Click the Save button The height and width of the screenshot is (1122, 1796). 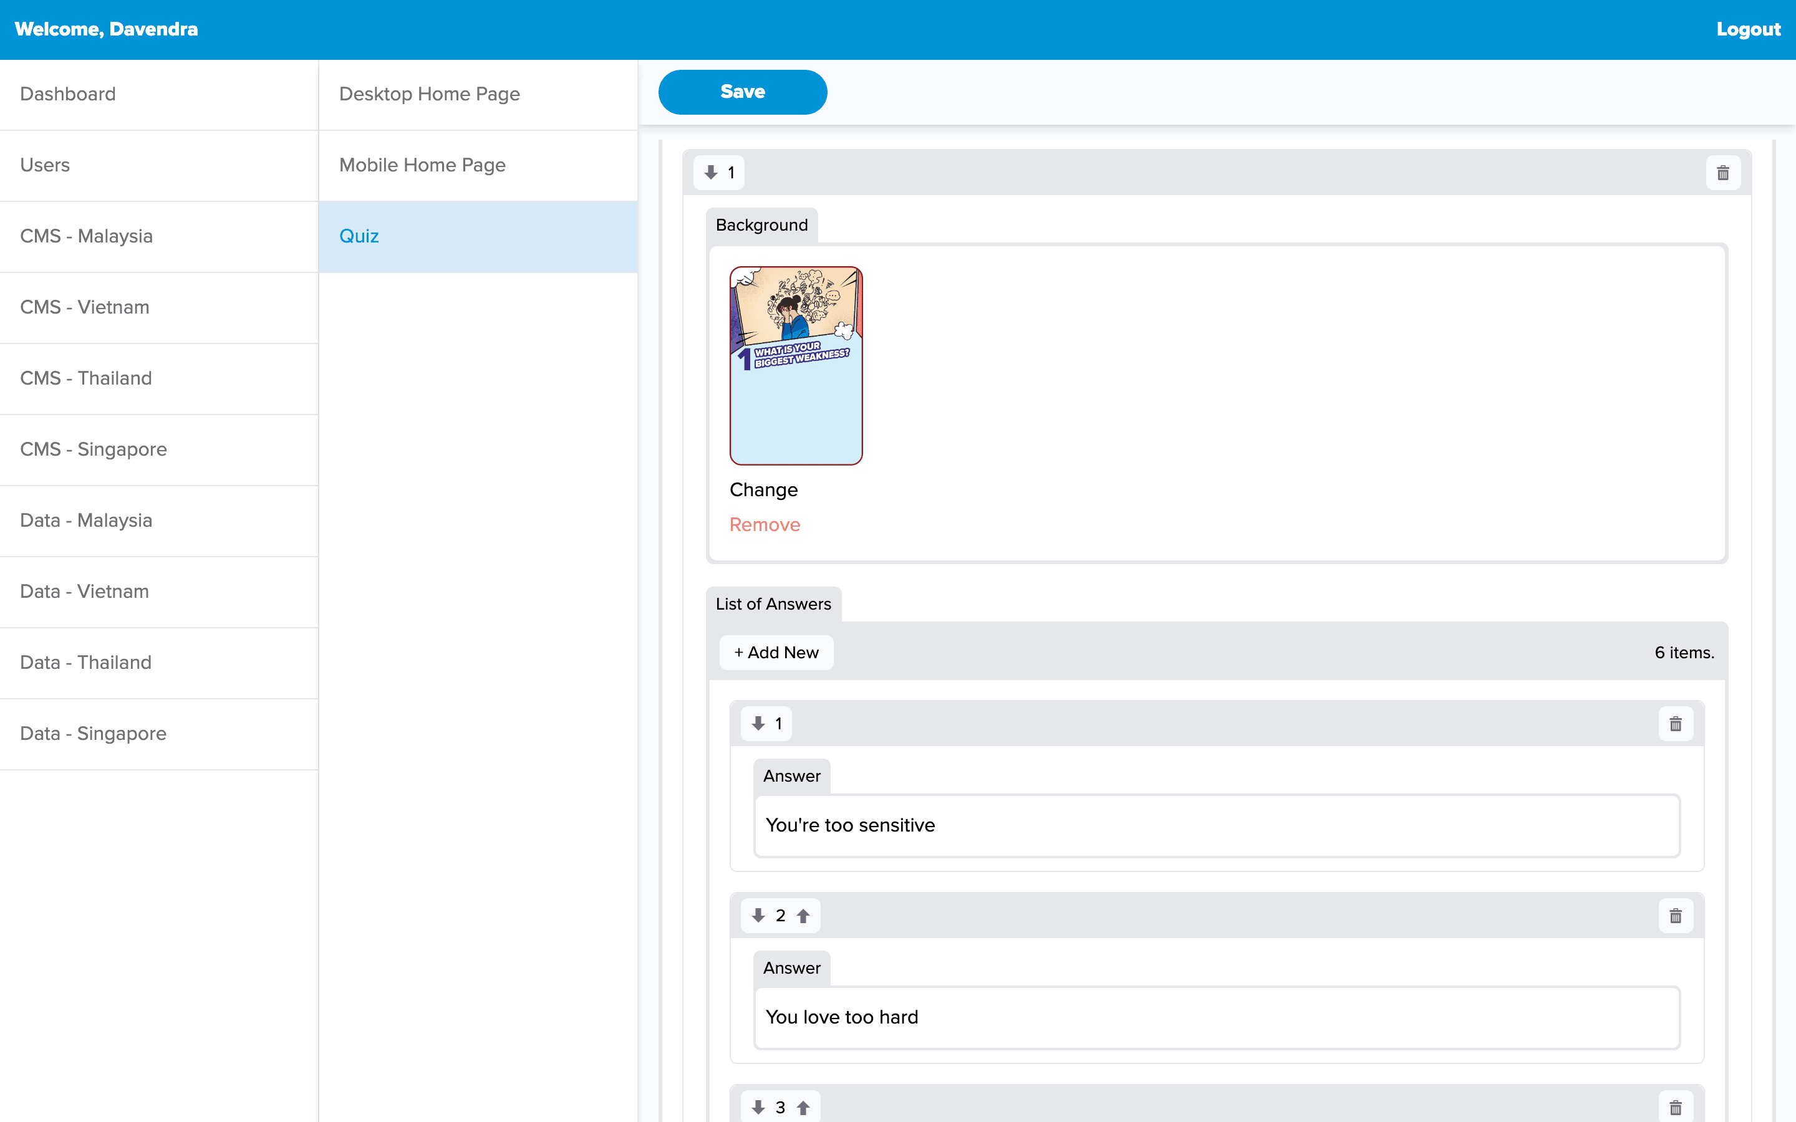[x=742, y=92]
